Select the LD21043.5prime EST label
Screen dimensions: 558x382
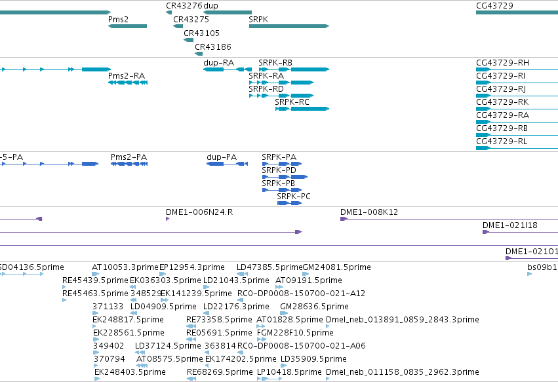236,280
